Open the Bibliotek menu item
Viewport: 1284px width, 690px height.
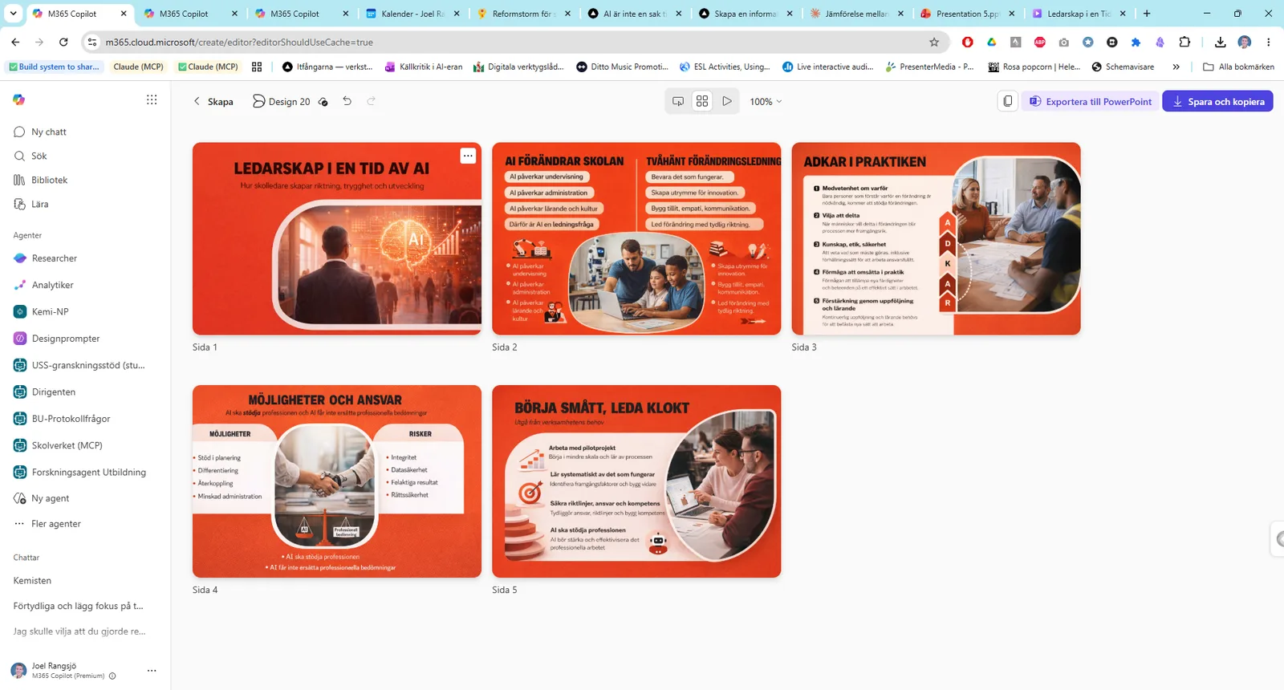49,180
